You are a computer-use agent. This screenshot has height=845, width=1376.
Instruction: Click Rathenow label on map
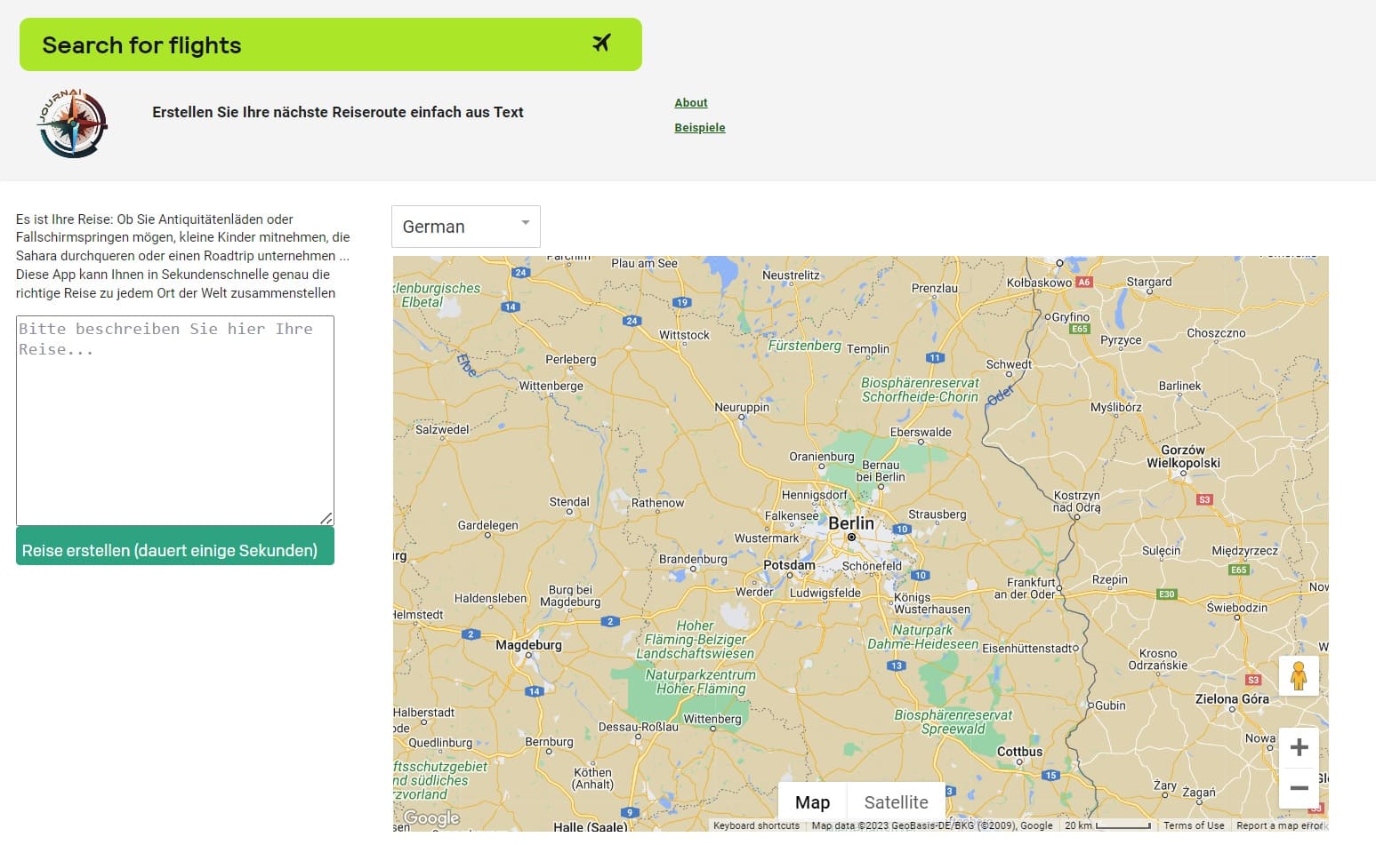click(x=657, y=503)
